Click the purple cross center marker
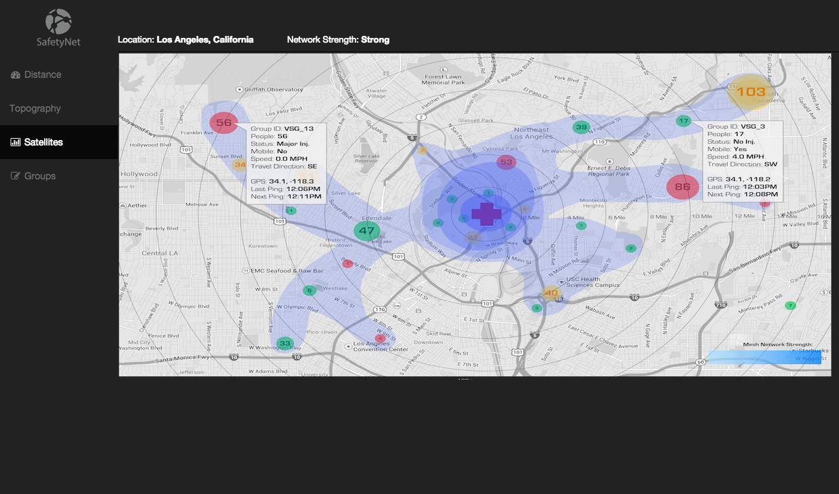Viewport: 839px width, 494px height. [x=486, y=213]
